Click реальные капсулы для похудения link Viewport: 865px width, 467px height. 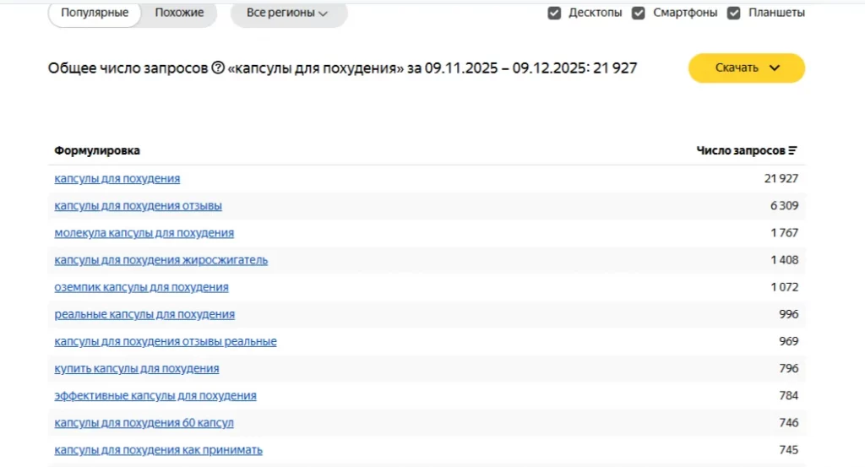pos(144,314)
